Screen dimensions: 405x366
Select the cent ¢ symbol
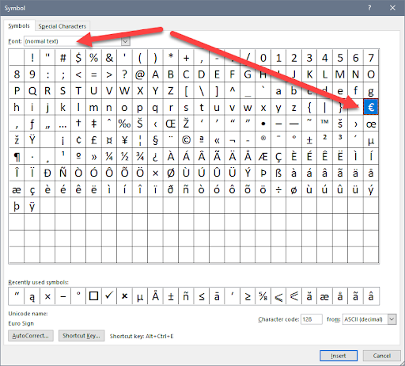[x=78, y=139]
